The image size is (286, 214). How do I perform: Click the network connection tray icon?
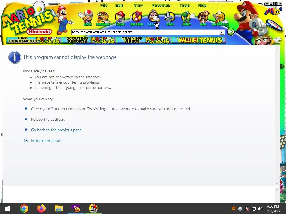click(254, 209)
